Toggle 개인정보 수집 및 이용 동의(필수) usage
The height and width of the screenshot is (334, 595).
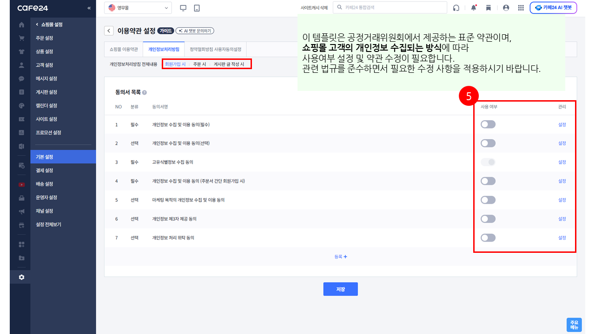point(488,124)
